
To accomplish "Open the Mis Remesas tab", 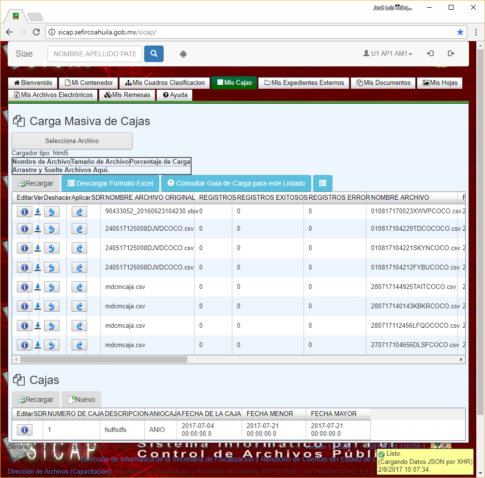I will (127, 95).
